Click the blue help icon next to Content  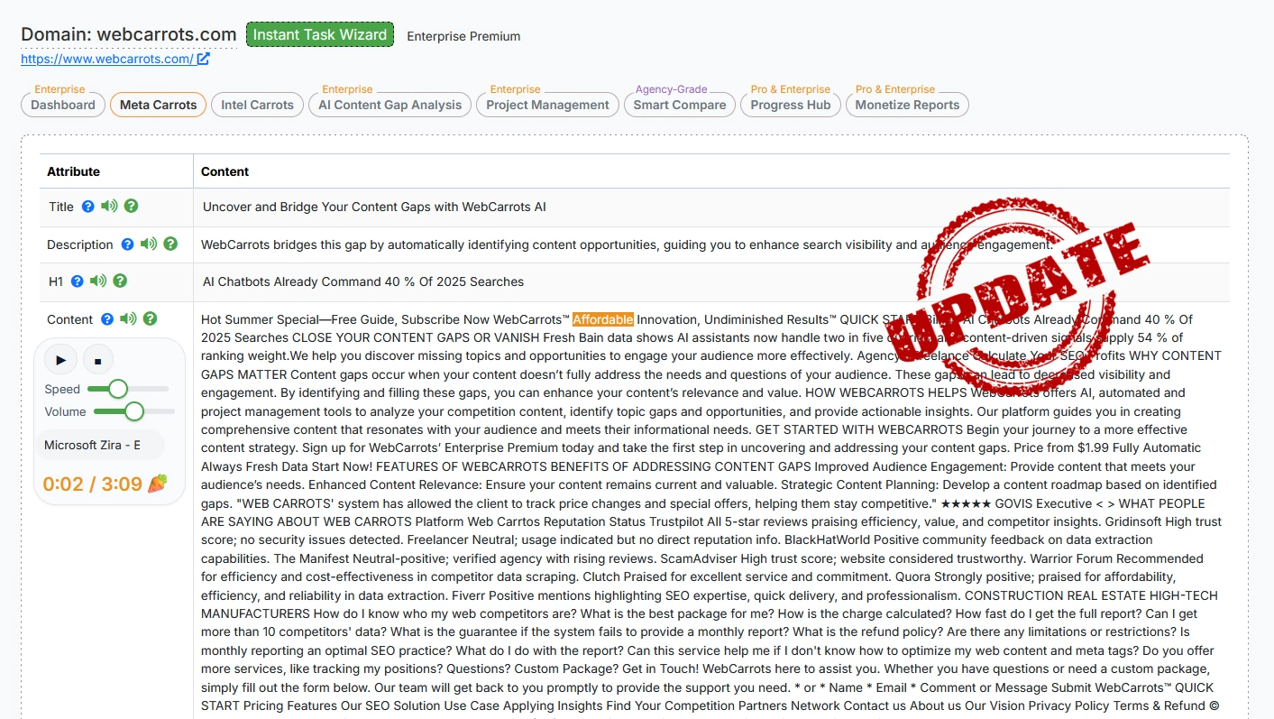click(107, 319)
